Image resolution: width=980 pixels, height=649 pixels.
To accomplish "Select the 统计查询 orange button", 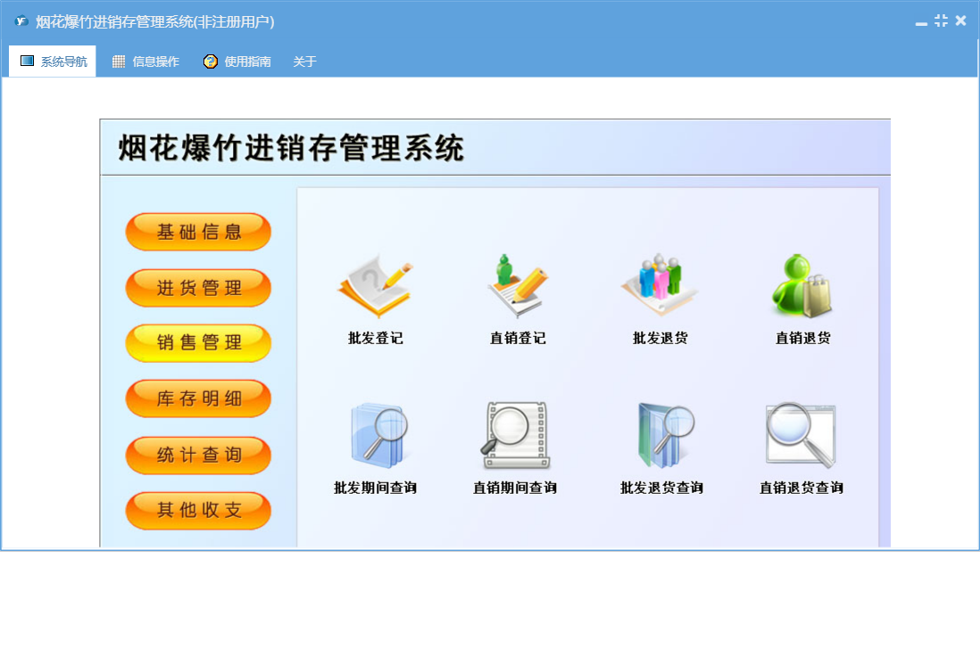I will pyautogui.click(x=198, y=455).
